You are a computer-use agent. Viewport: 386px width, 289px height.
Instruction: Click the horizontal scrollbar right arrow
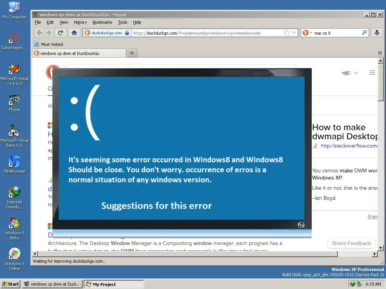pyautogui.click(x=375, y=254)
